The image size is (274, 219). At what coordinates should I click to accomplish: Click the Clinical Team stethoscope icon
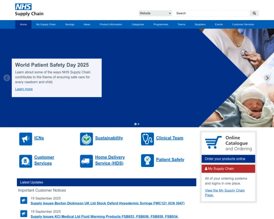(148, 139)
